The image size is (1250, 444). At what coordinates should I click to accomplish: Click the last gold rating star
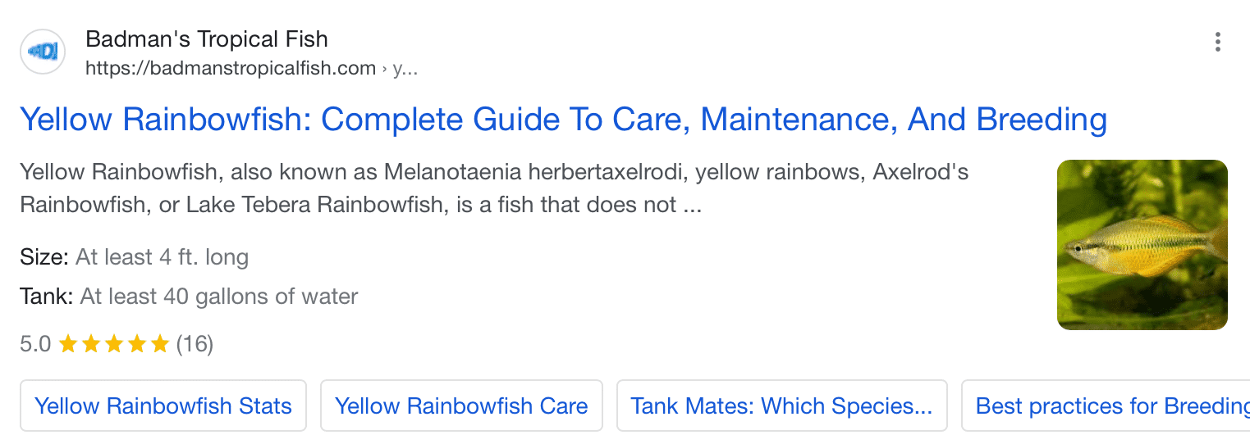[x=160, y=343]
